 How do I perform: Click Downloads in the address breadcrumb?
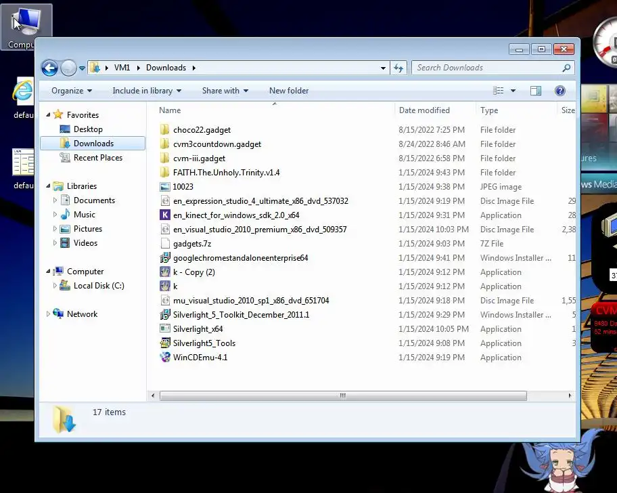click(166, 68)
